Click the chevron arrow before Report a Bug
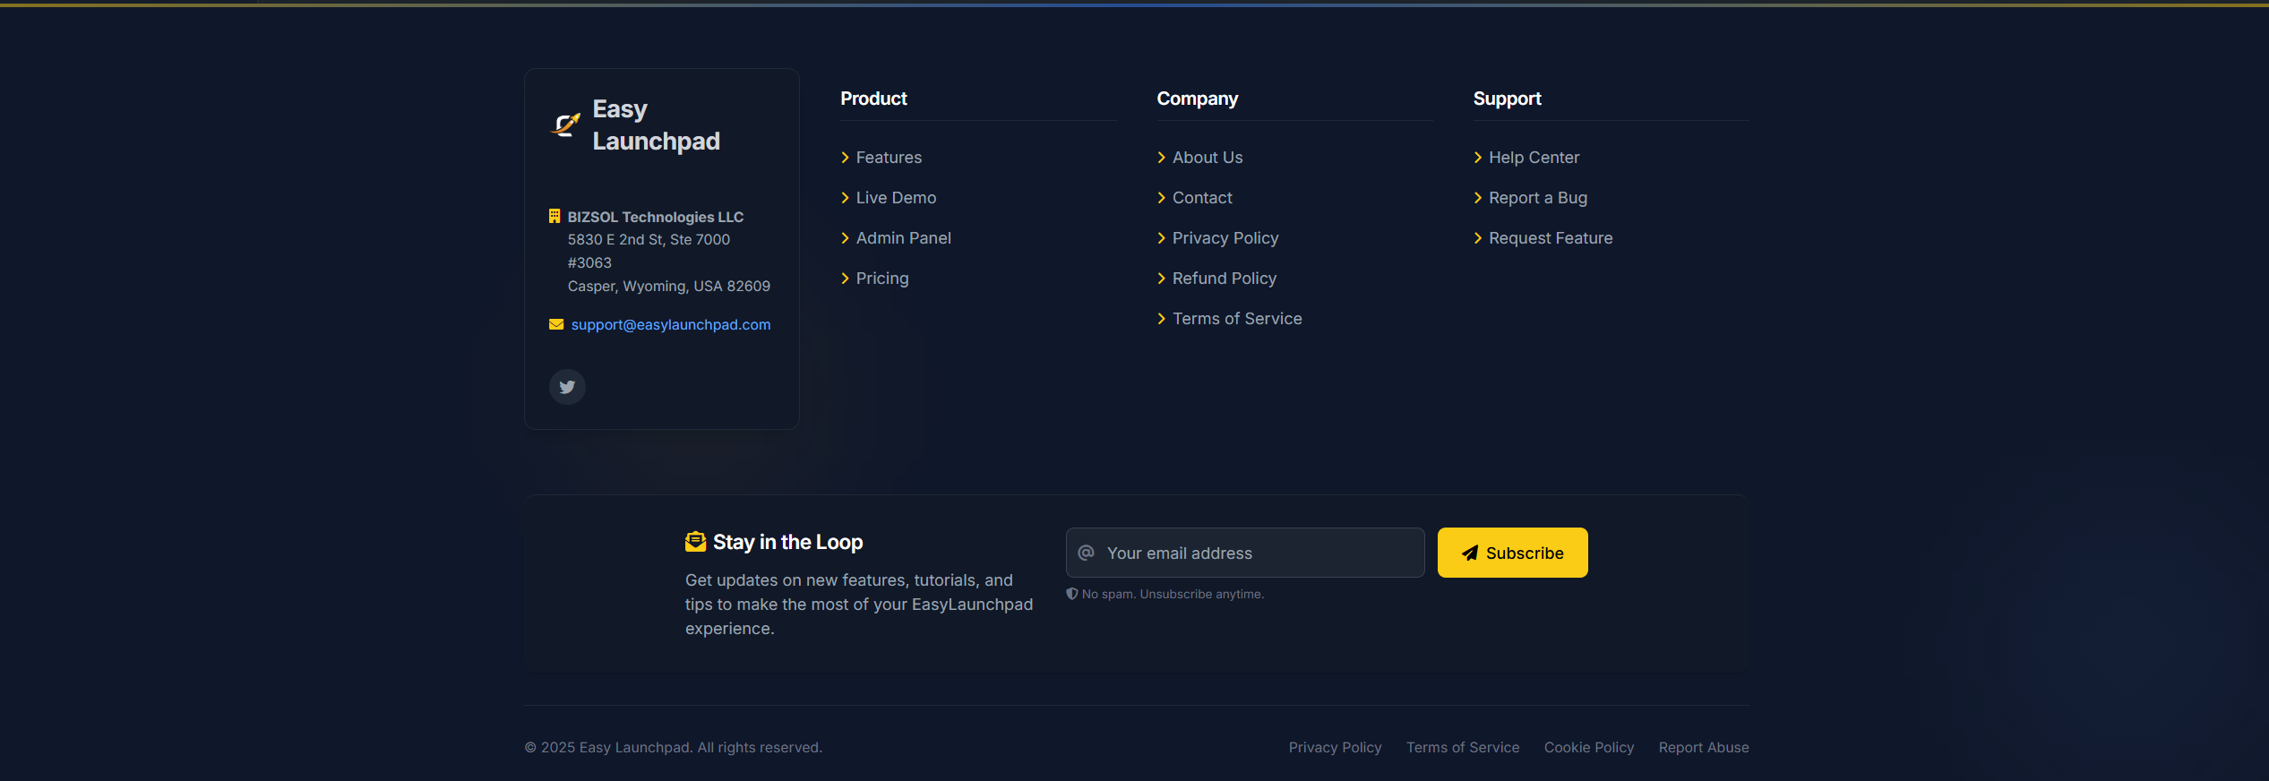Image resolution: width=2269 pixels, height=781 pixels. [x=1478, y=198]
